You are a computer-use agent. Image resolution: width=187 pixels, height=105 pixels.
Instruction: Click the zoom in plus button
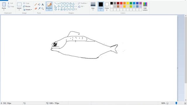[185, 103]
